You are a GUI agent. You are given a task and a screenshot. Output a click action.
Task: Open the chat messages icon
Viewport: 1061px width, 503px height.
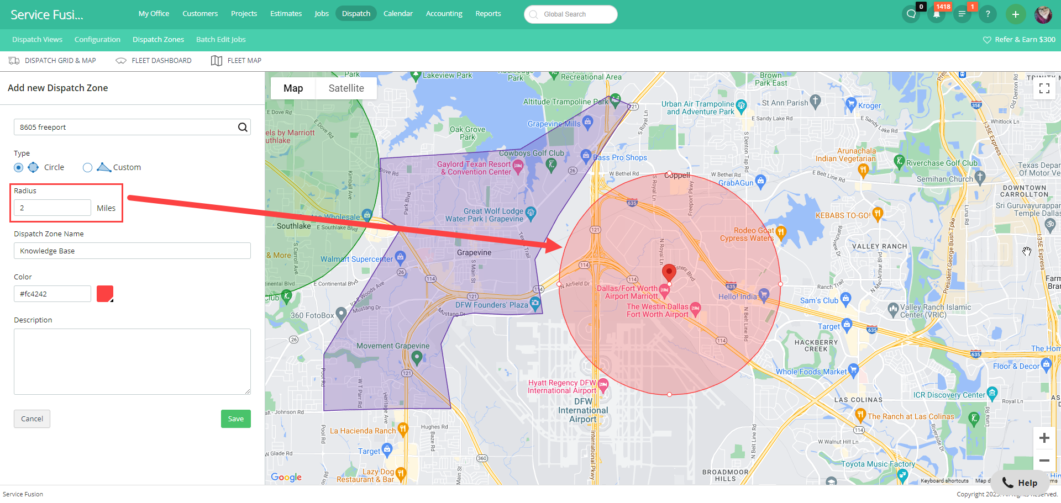(x=911, y=14)
